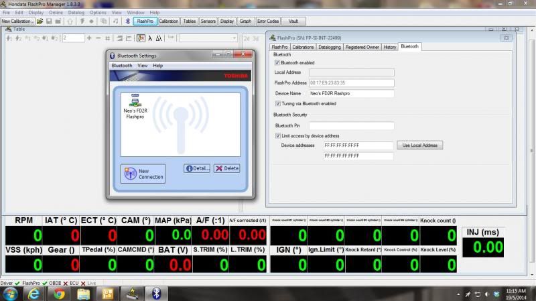Click the New Connection button

coord(143,174)
